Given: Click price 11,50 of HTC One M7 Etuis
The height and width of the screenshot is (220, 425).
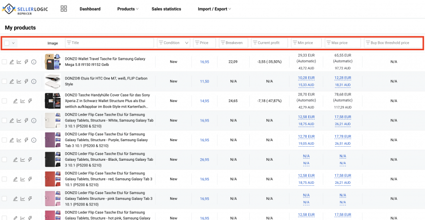Looking at the screenshot, I should point(204,81).
